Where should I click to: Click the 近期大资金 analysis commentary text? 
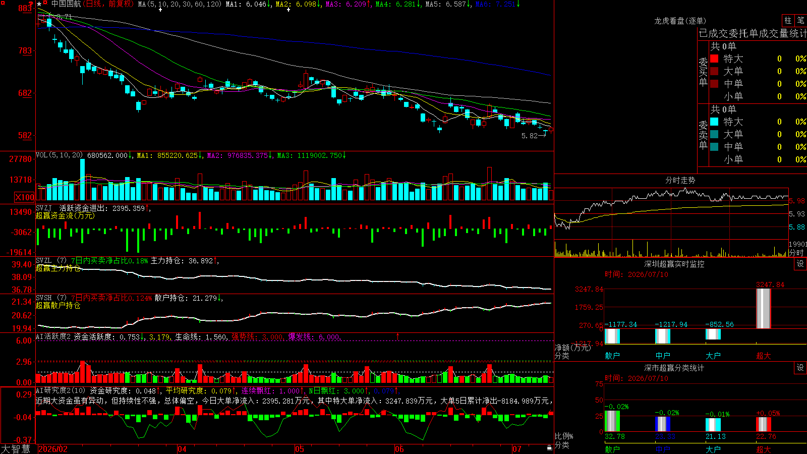click(x=295, y=401)
